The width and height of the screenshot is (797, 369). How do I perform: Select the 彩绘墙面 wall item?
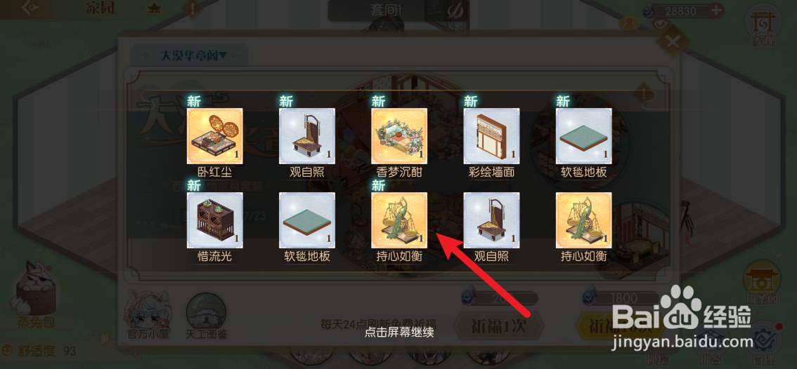click(491, 135)
